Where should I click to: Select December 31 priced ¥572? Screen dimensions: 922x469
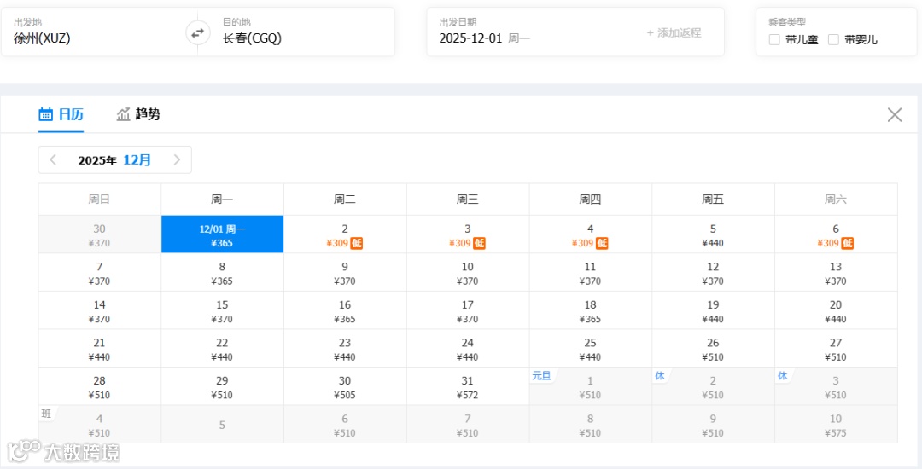point(468,387)
